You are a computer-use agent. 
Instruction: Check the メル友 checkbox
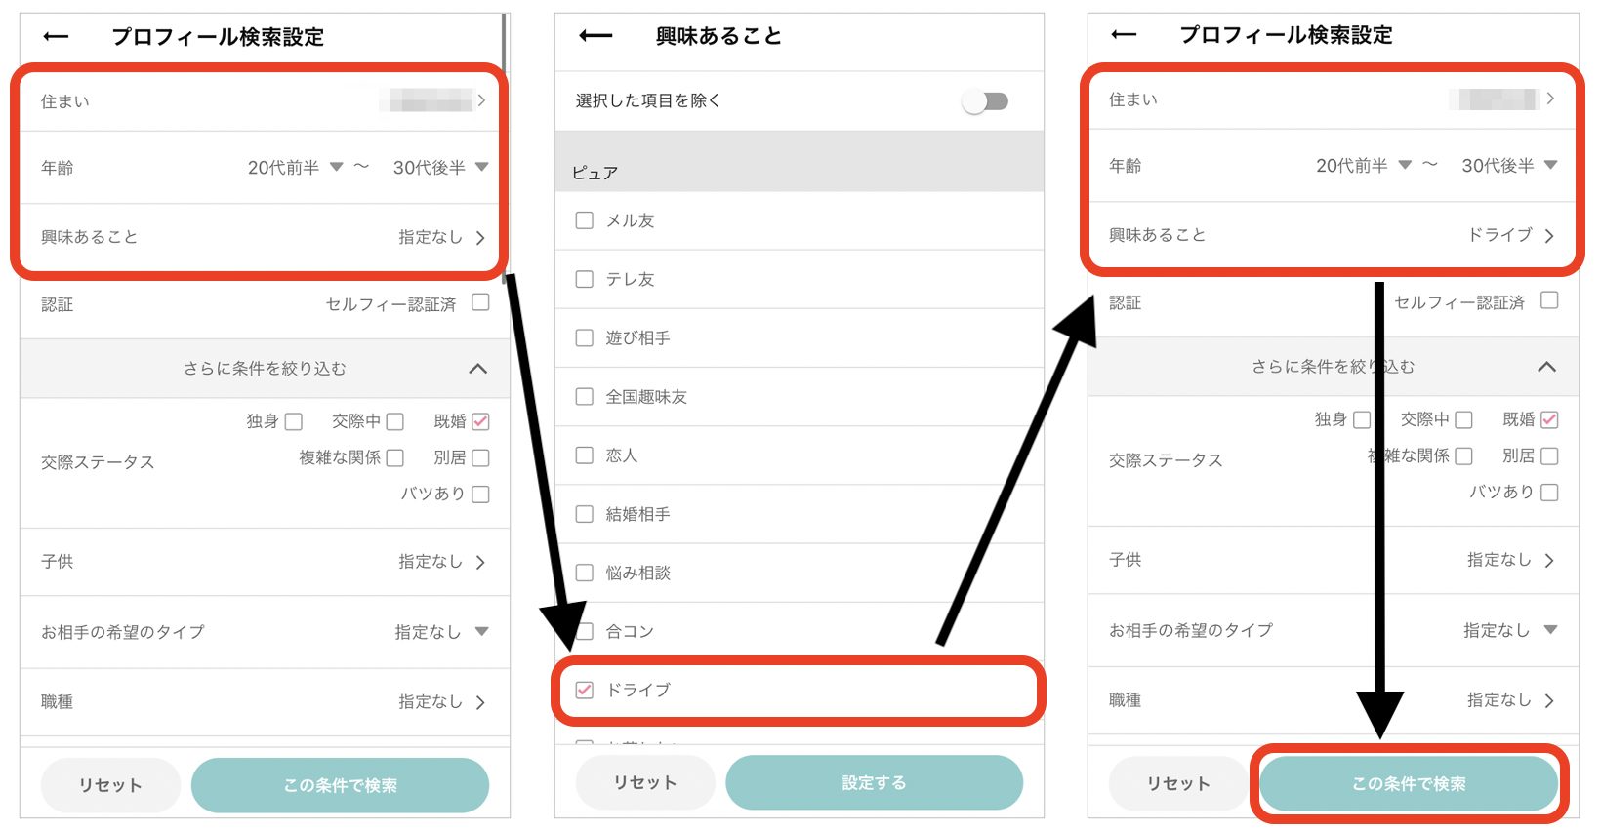[585, 220]
